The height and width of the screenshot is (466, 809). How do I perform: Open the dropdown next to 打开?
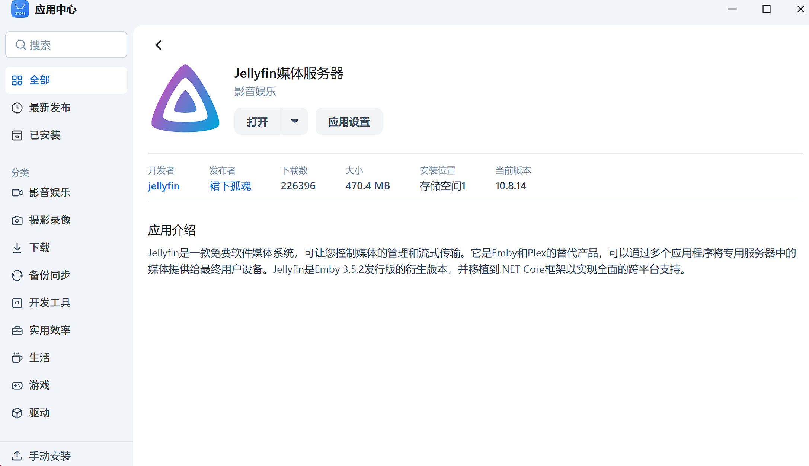(294, 121)
